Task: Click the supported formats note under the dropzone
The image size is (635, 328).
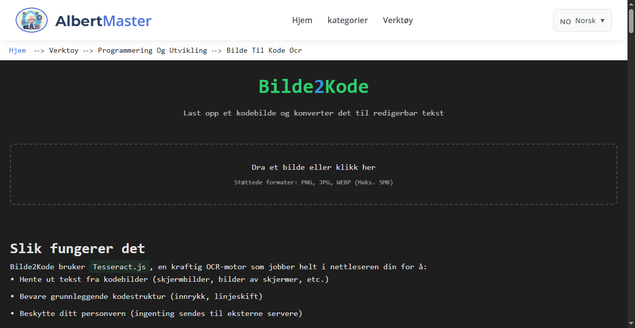Action: 313,182
